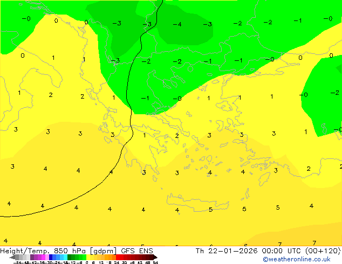Click the "ENS" label
The width and height of the screenshot is (342, 264).
146,251
